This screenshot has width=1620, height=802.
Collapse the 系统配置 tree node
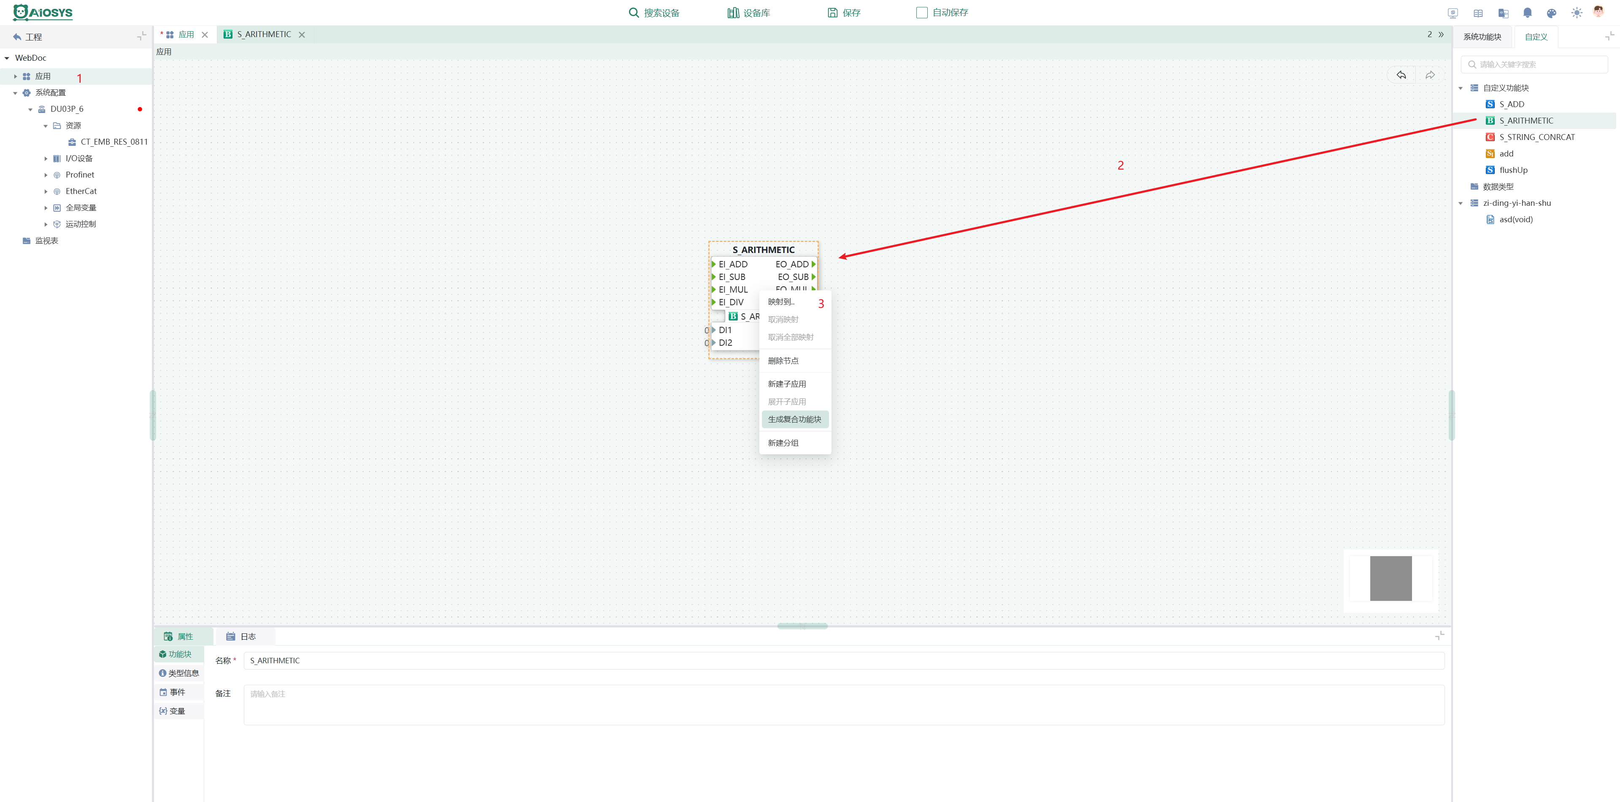point(16,93)
